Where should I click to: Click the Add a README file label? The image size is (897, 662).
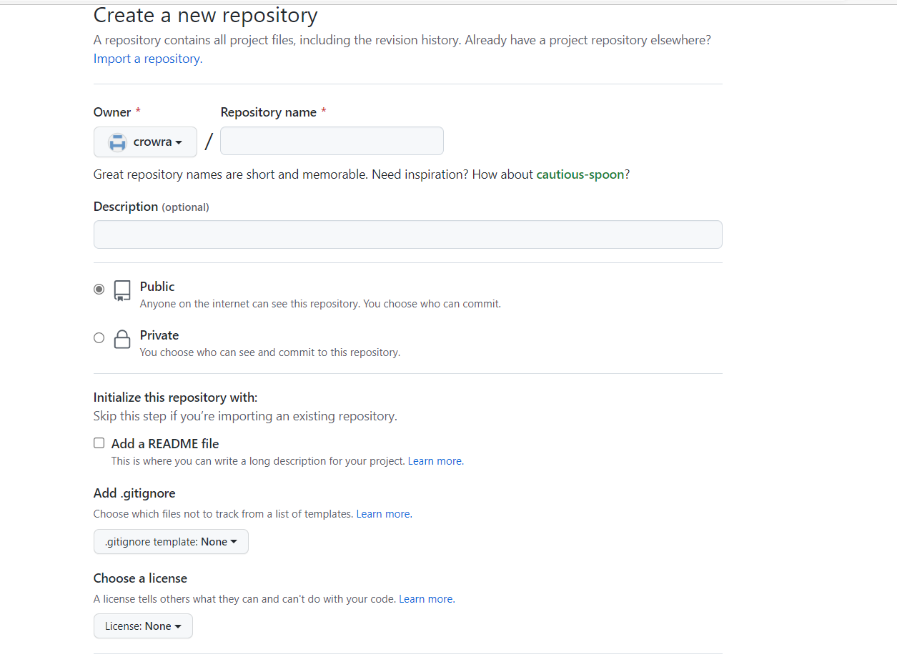click(x=165, y=444)
